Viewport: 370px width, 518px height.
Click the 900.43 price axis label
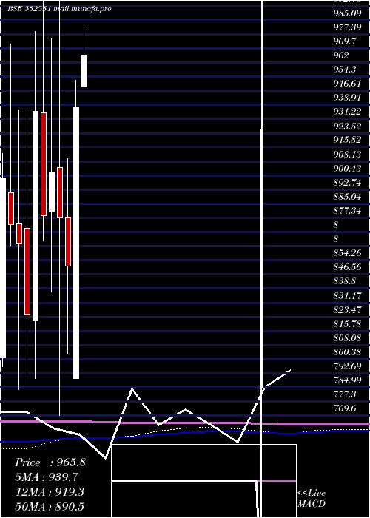347,169
